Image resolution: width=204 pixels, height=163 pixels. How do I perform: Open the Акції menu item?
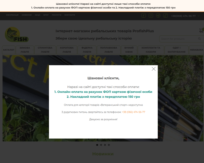(37, 15)
